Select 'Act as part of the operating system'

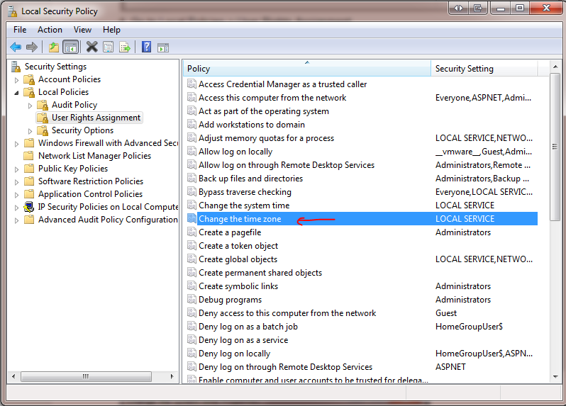point(264,111)
